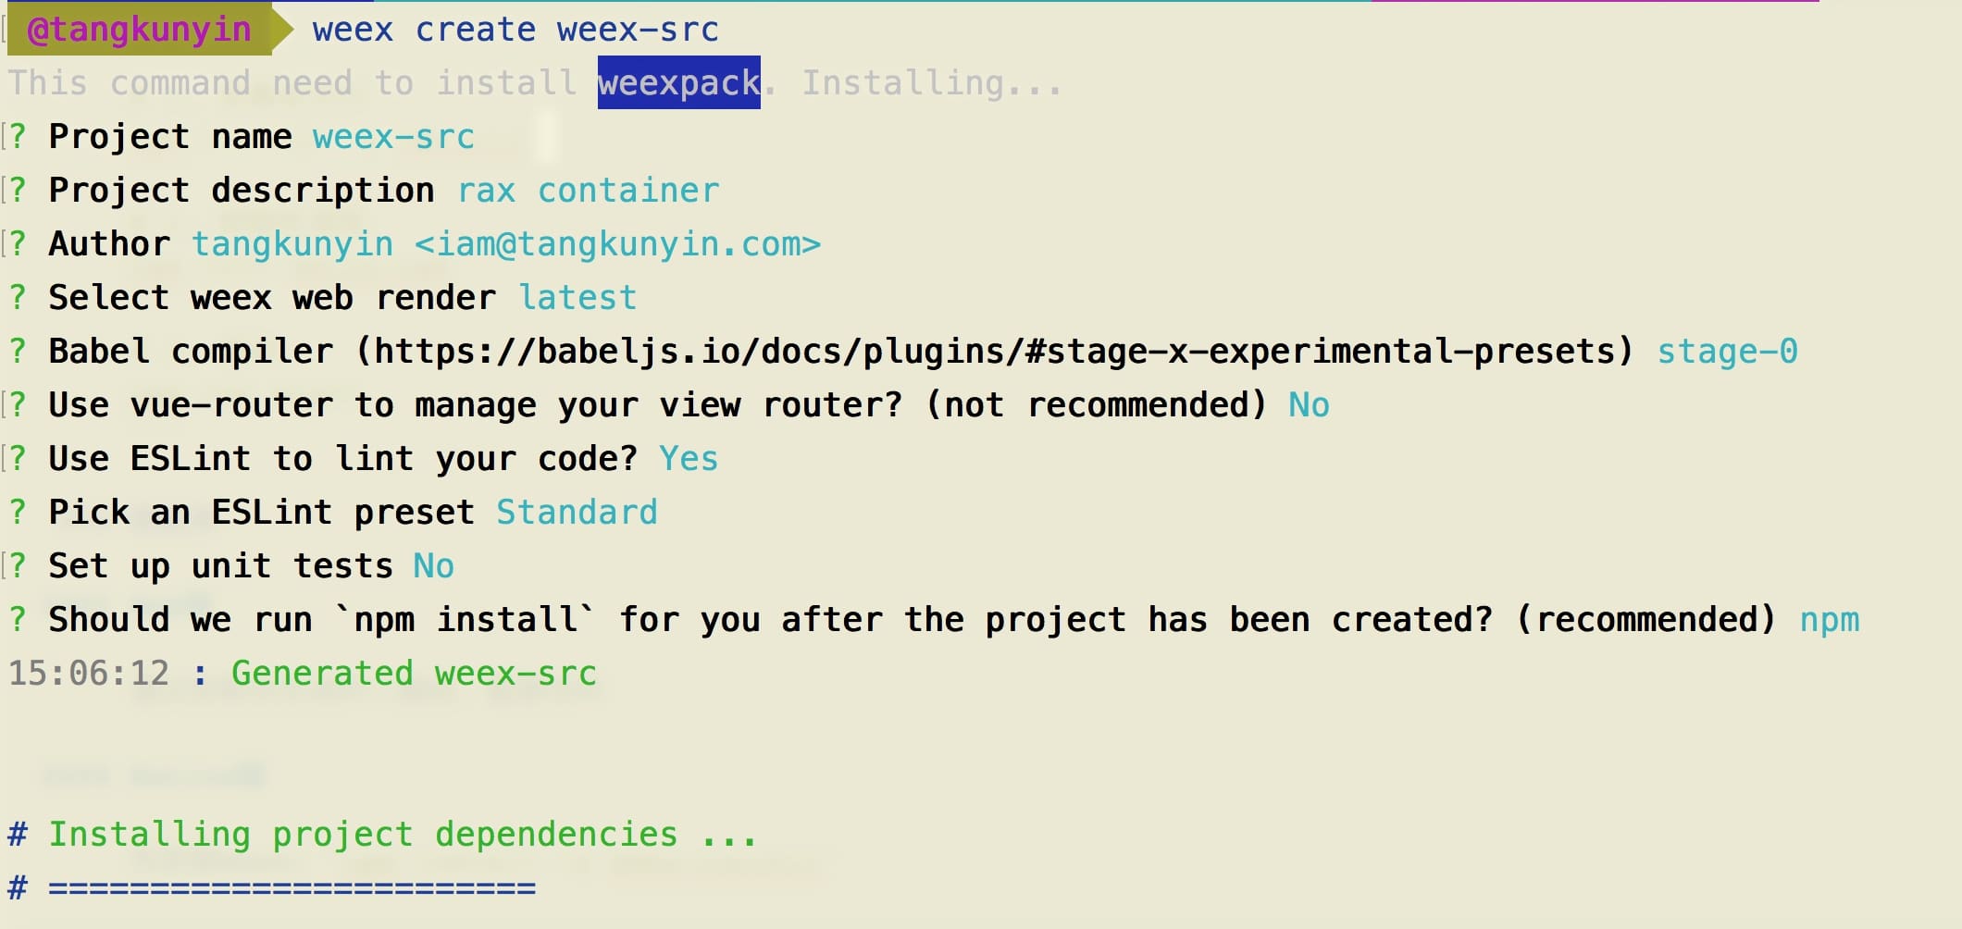Click the typed command "weex create weex-src"
This screenshot has width=1962, height=929.
[515, 30]
